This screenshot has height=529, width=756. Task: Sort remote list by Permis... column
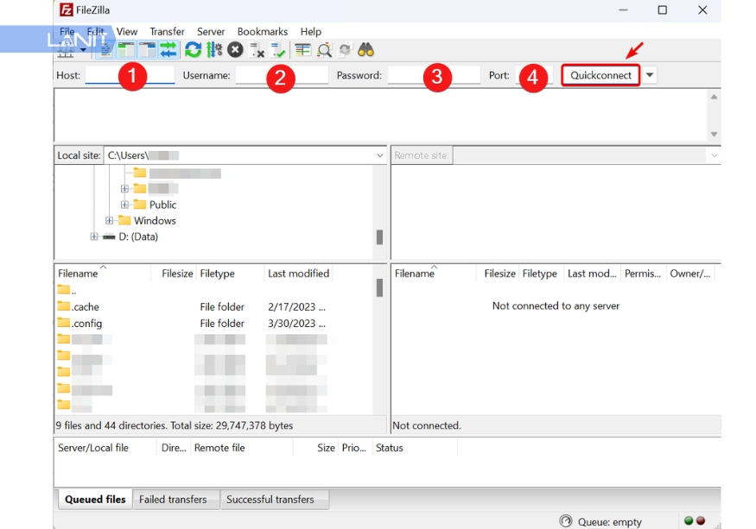click(x=643, y=274)
